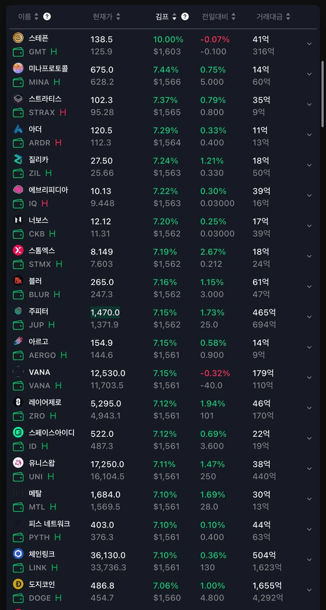Click the wallet icon beside JUP
Screen dimensions: 326x610
click(18, 325)
